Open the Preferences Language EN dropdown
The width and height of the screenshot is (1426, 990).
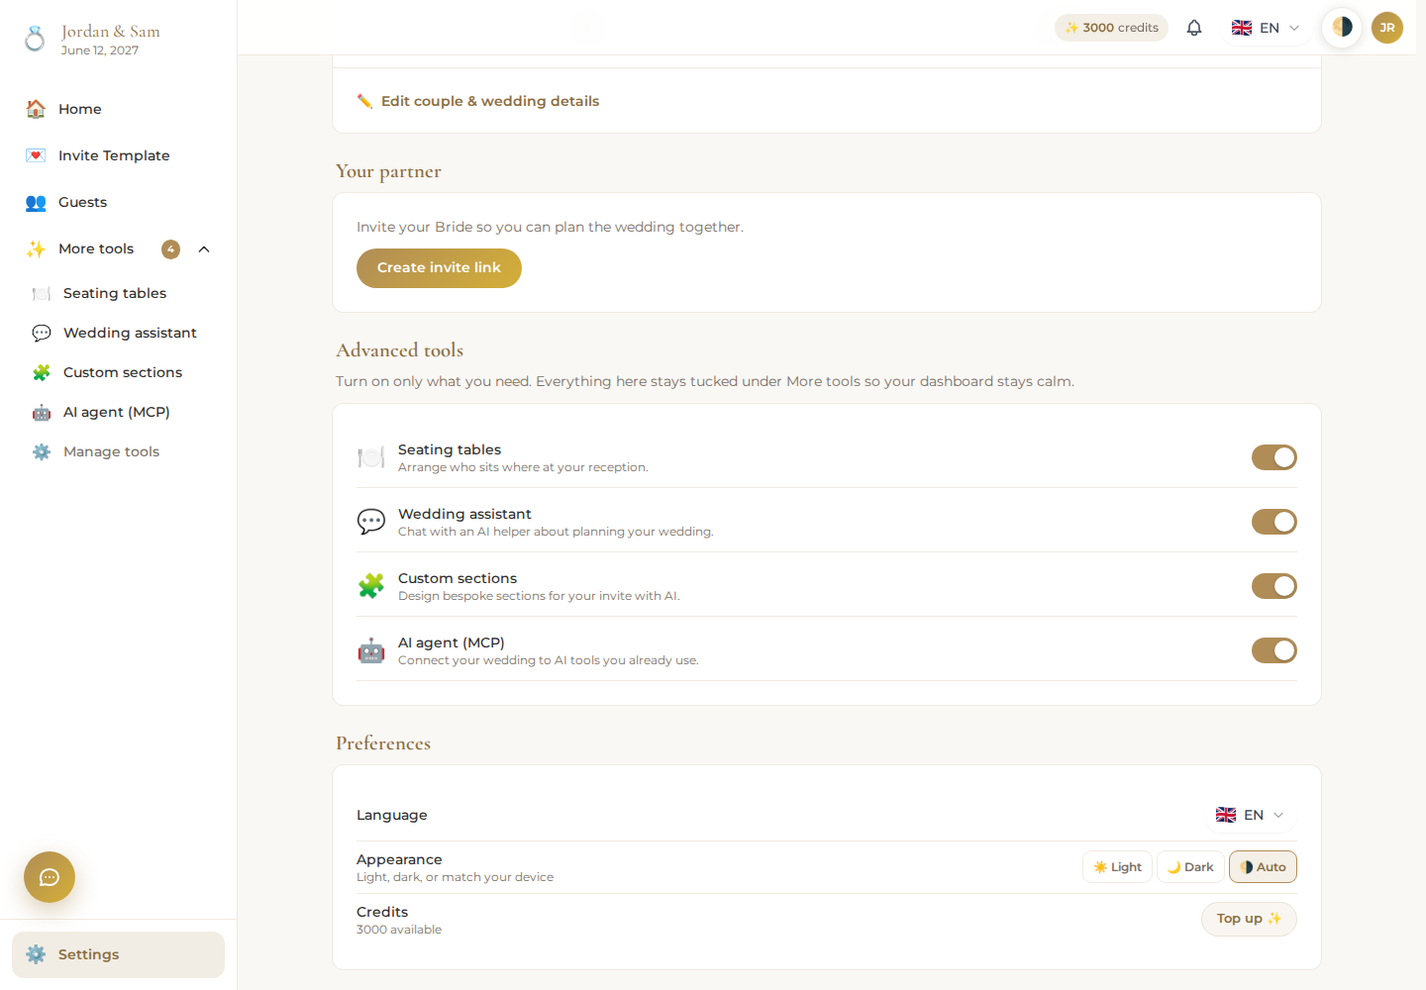click(x=1251, y=815)
